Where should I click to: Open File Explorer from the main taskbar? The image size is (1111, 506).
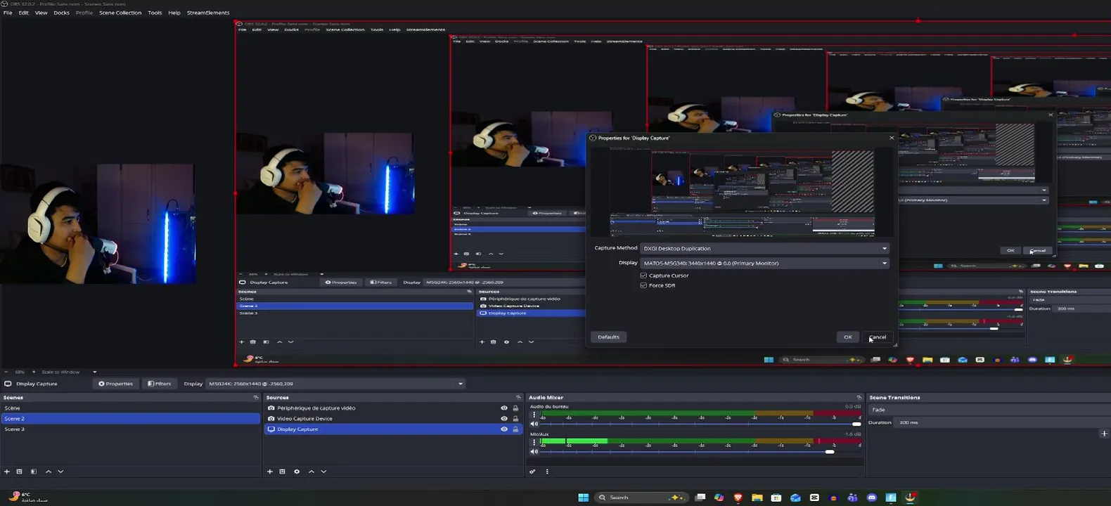point(757,498)
